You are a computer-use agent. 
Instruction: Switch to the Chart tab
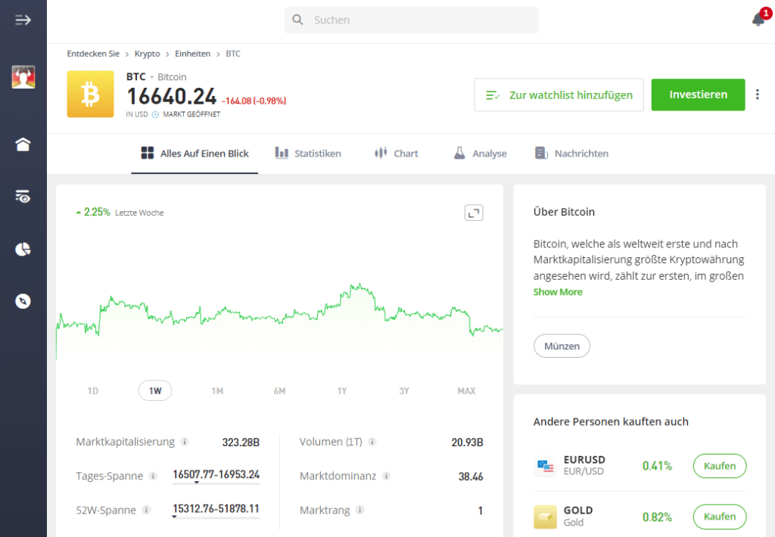[x=396, y=154]
